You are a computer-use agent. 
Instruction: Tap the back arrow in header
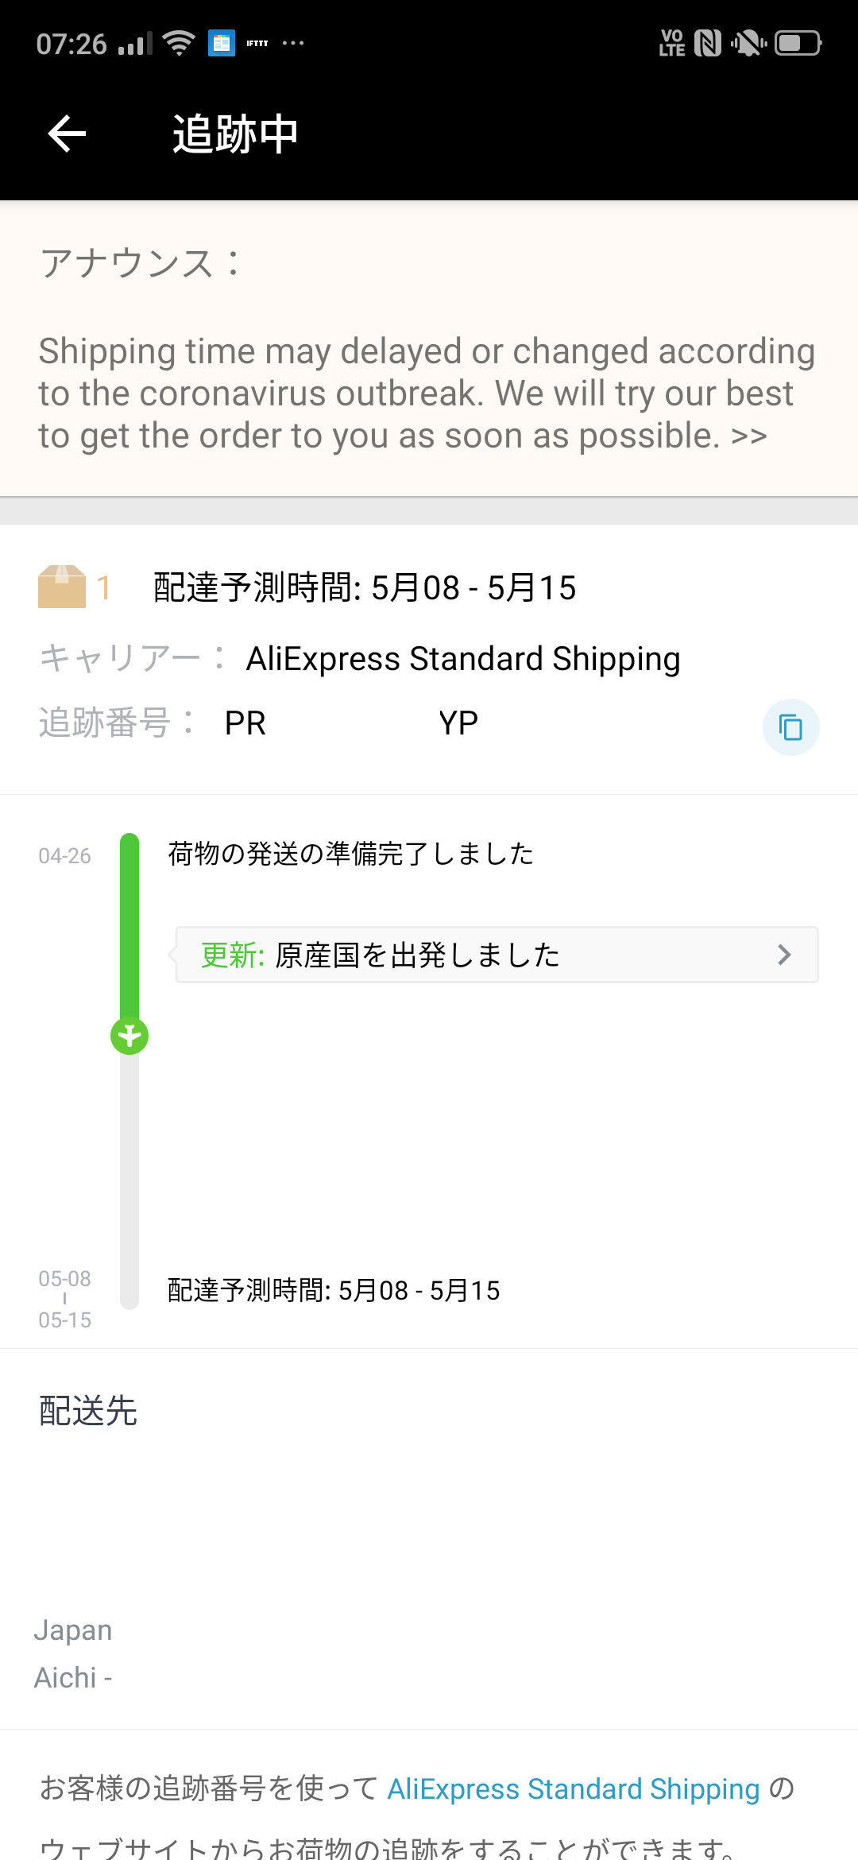point(67,134)
